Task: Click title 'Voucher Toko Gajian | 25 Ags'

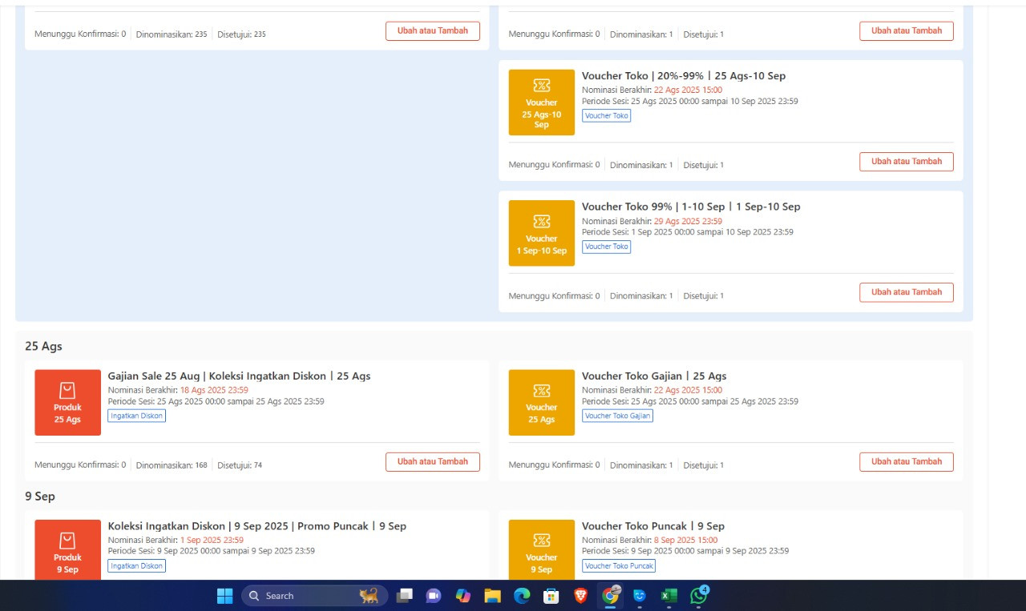Action: click(654, 376)
